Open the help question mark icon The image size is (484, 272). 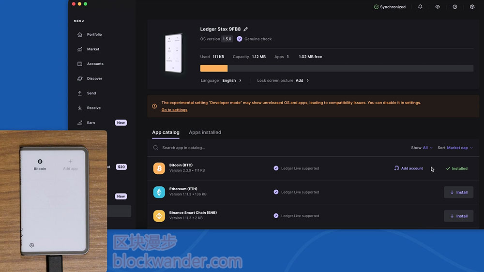(x=454, y=7)
